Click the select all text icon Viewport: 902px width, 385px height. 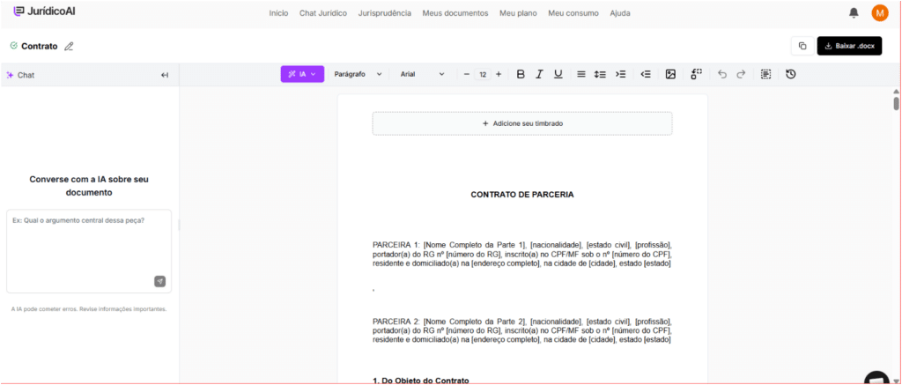[x=765, y=74]
